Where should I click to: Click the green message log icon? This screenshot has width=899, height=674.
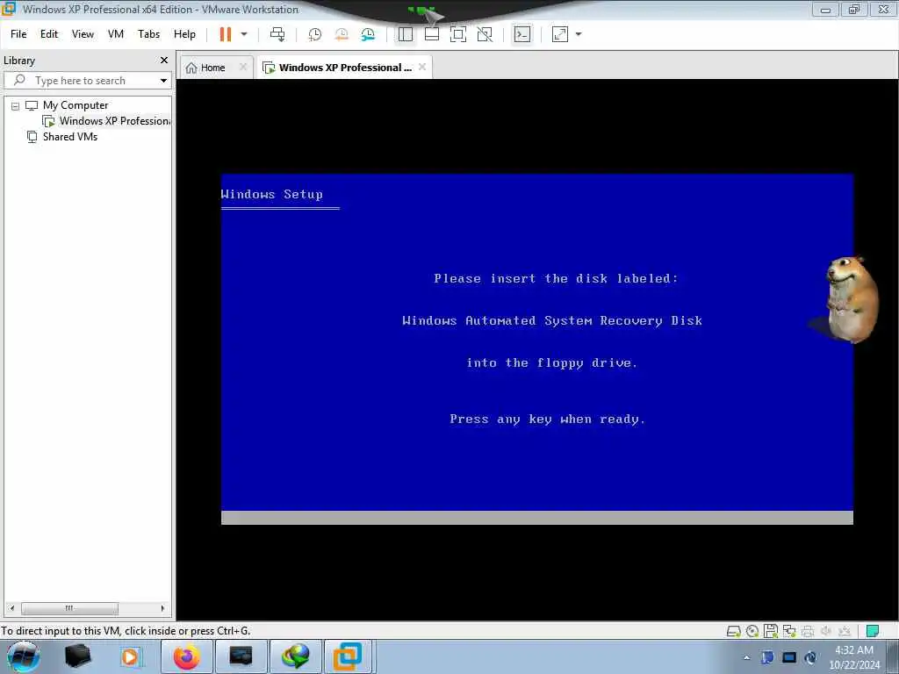tap(873, 631)
